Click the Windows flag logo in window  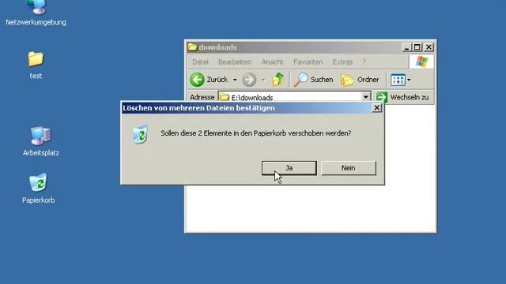pos(421,62)
